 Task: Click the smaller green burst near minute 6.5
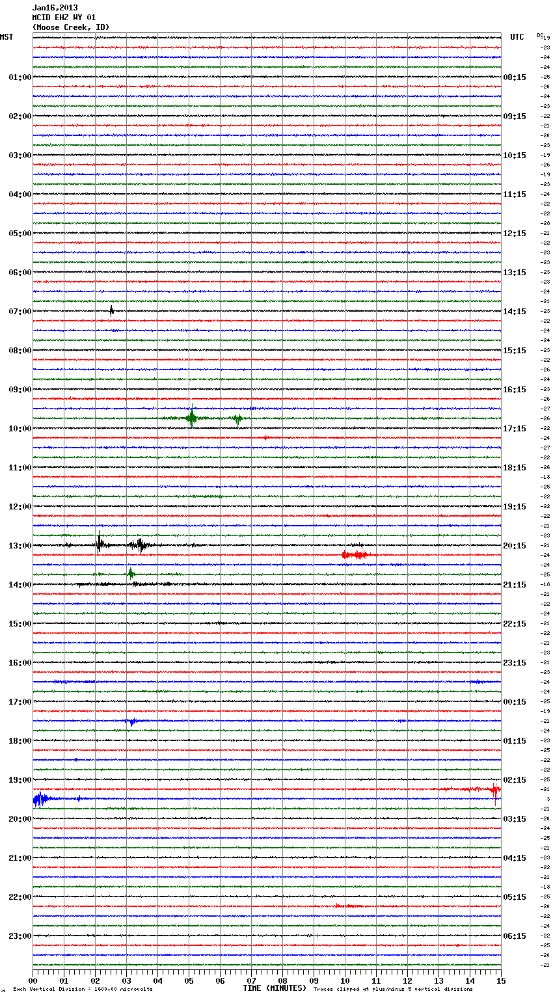(237, 419)
